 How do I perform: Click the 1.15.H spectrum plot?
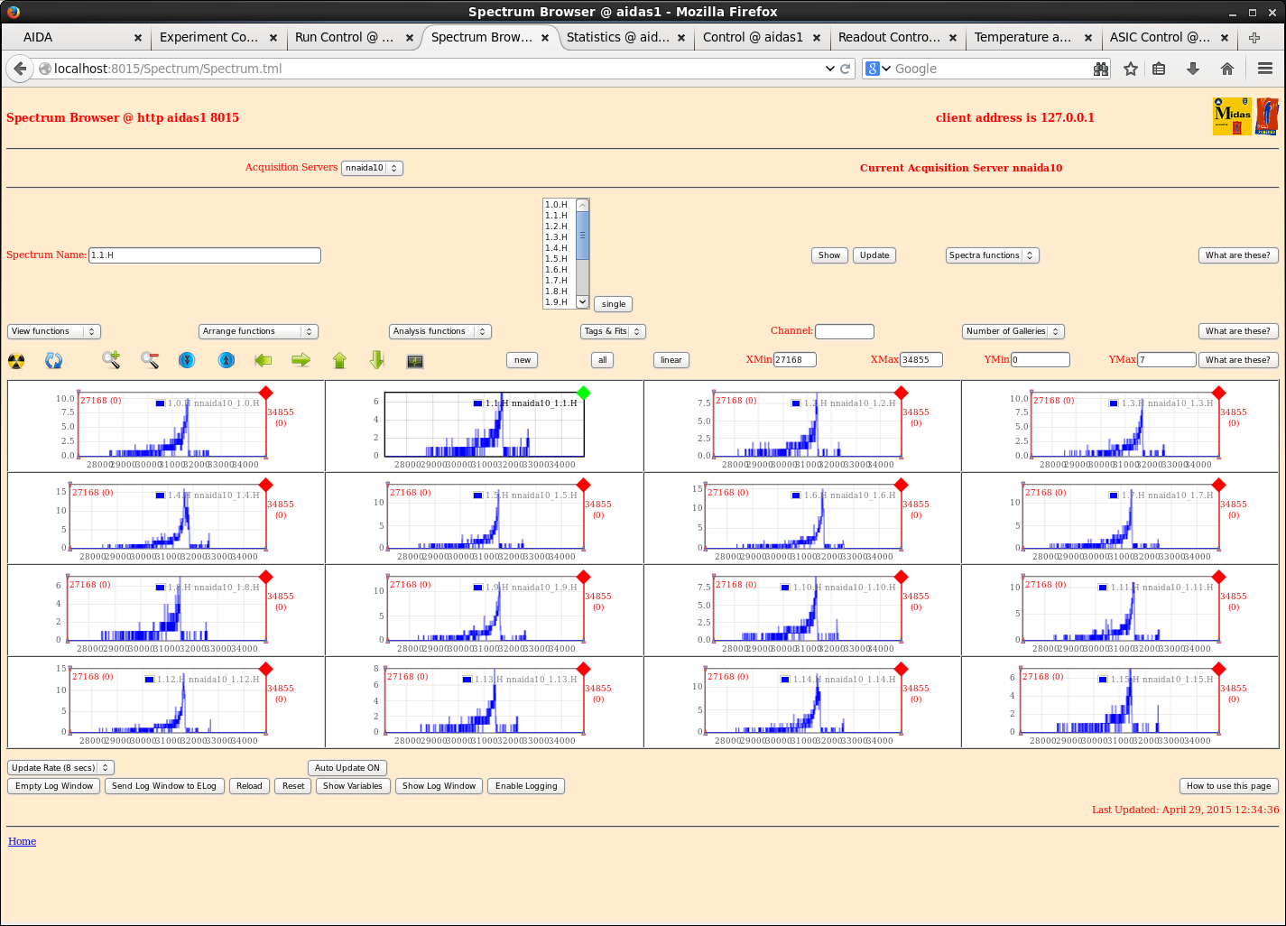point(1122,702)
